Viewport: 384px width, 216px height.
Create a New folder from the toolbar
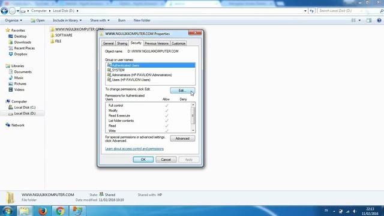142,20
